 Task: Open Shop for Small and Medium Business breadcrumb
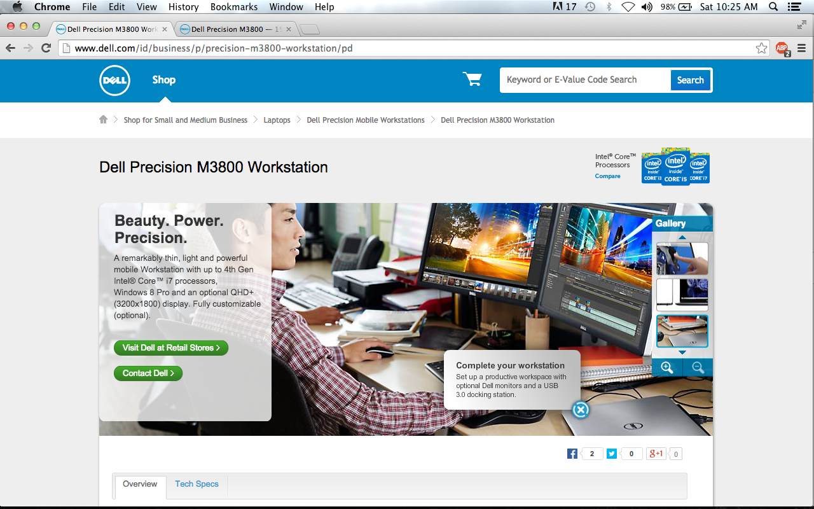186,120
